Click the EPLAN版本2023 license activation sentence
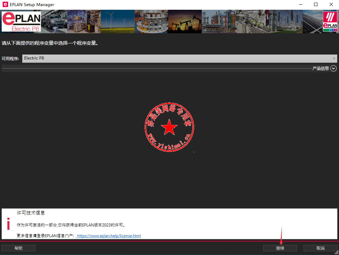This screenshot has width=339, height=255. point(71,225)
